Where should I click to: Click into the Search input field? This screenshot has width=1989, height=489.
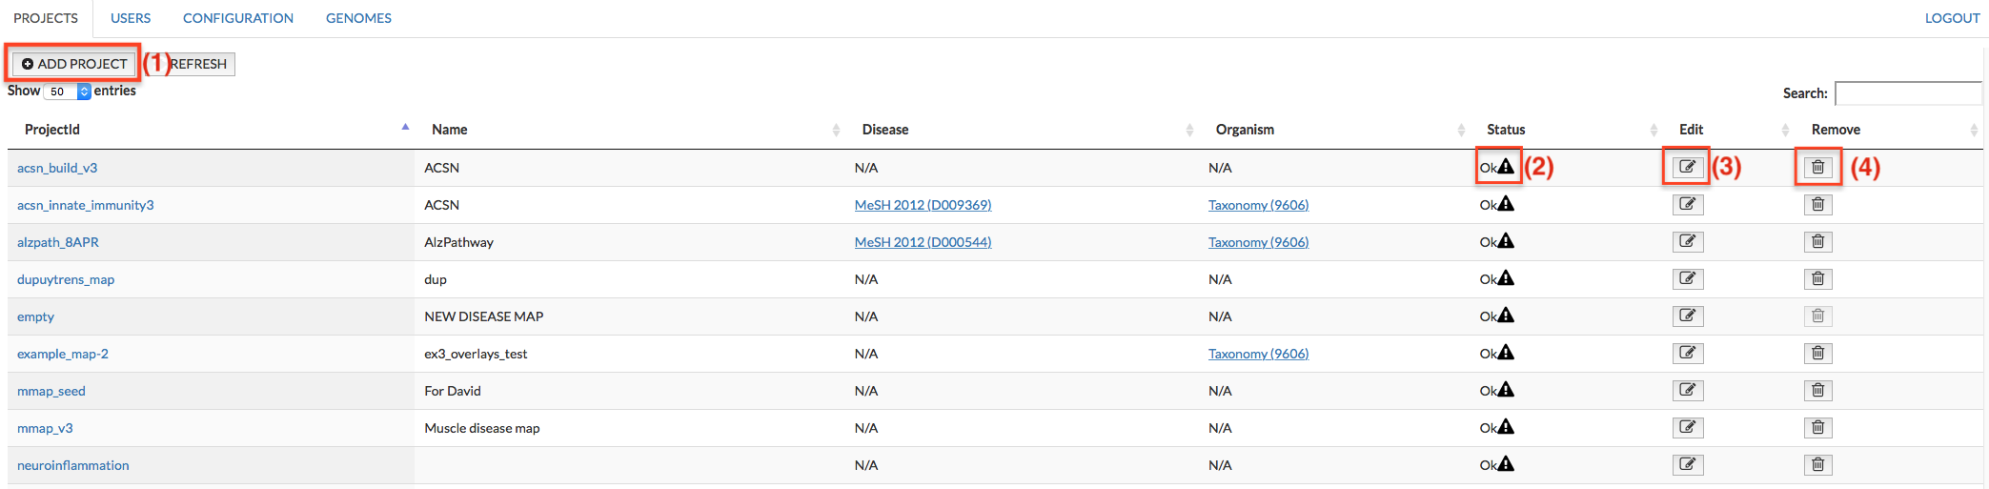[x=1908, y=93]
